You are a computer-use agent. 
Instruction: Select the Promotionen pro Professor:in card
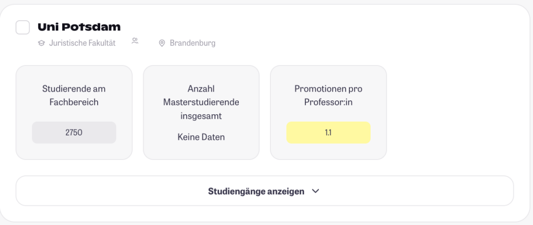click(x=328, y=112)
